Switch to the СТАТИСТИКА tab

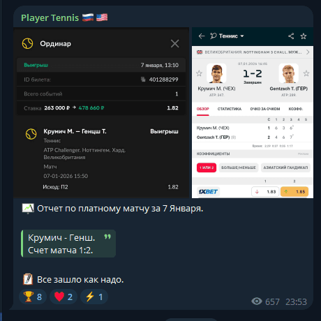coord(230,109)
